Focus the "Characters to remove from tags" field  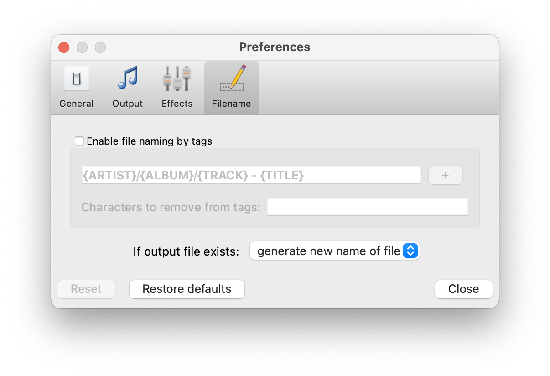click(367, 207)
